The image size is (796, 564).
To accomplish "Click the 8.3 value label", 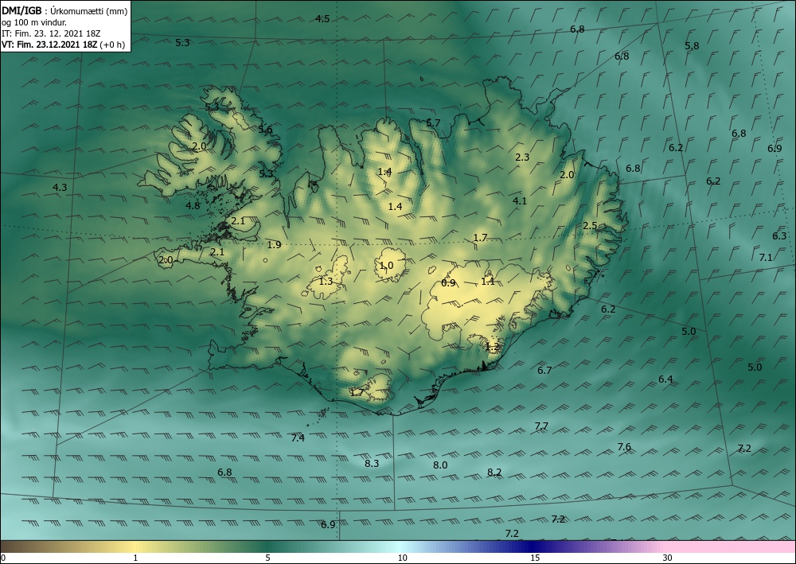I will 372,463.
